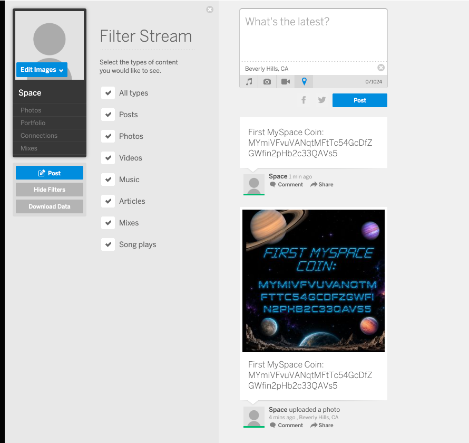Viewport: 469px width, 443px height.
Task: Click into What's the latest text box
Action: coord(314,35)
